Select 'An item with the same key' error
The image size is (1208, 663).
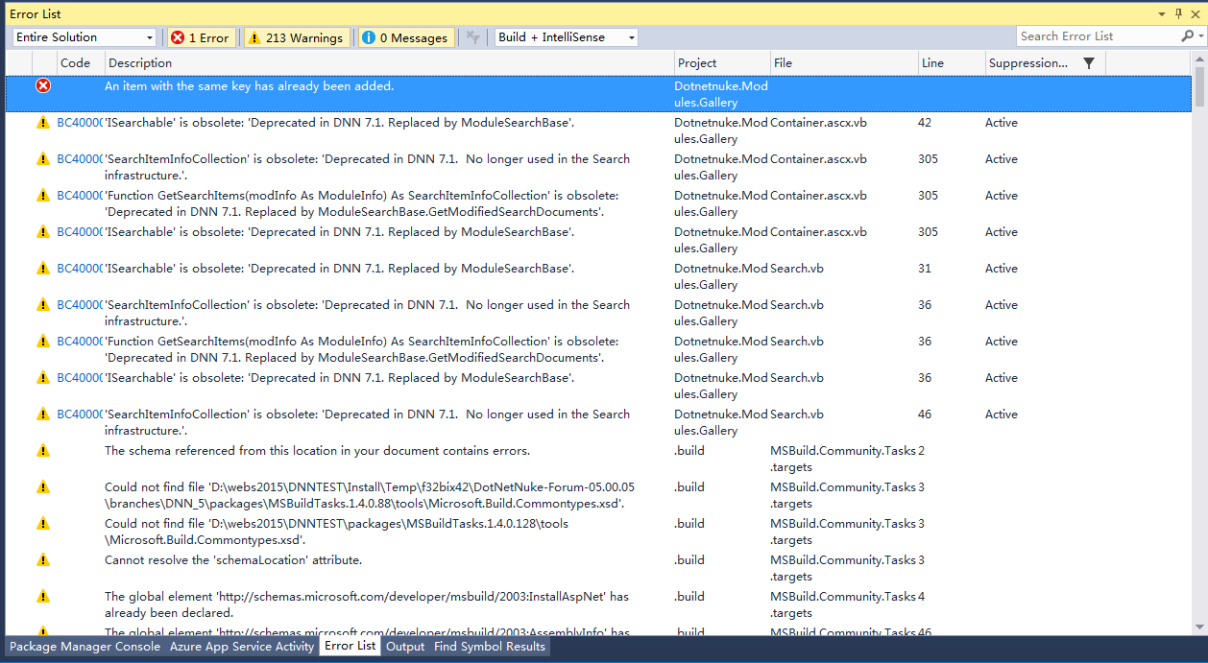point(598,94)
